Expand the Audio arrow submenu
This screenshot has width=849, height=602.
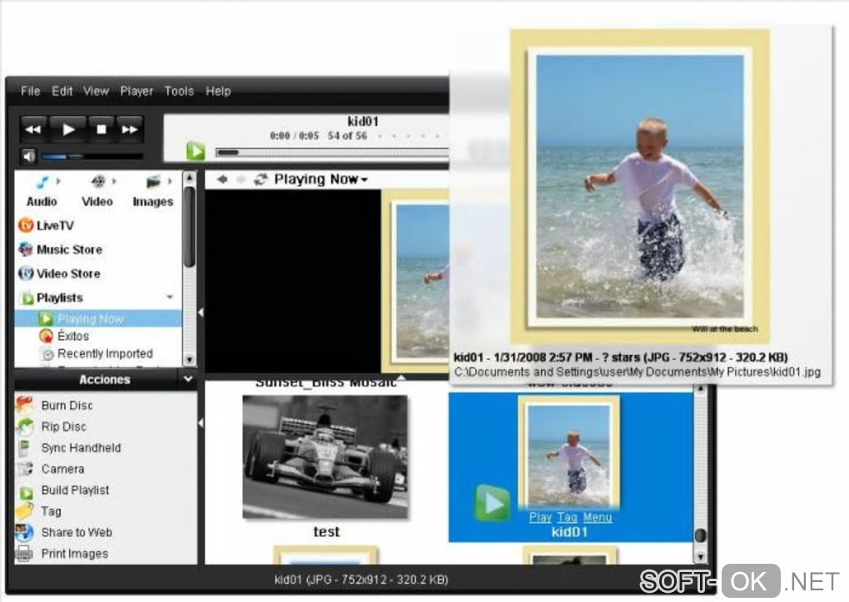click(x=58, y=181)
